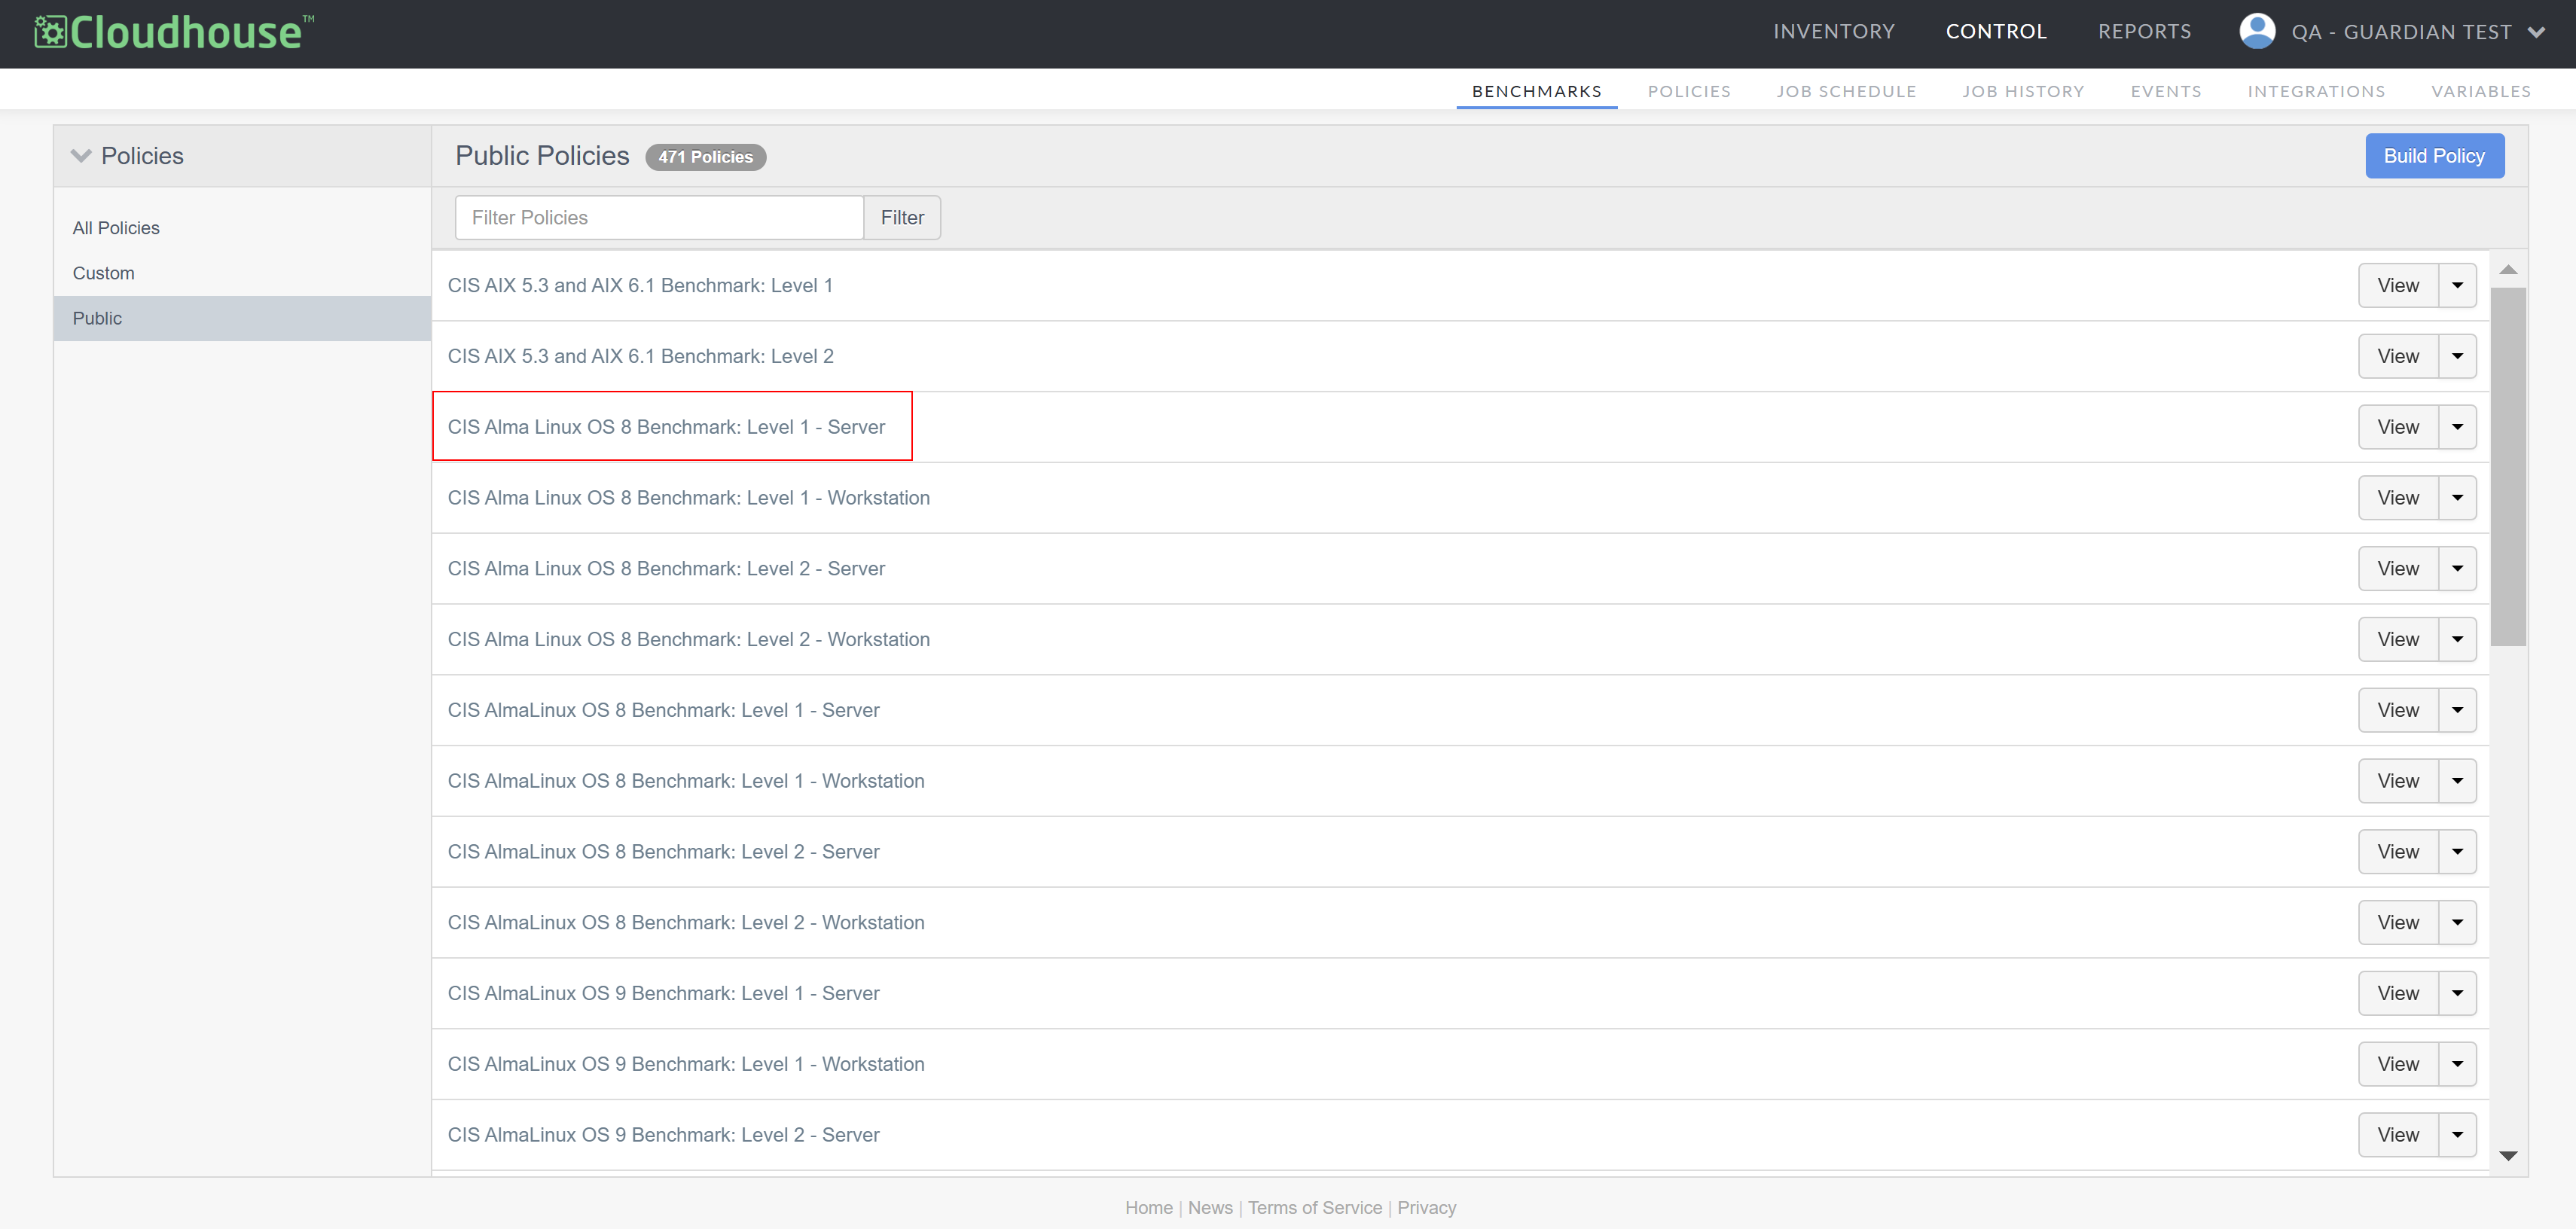Expand actions dropdown for Alma Linux 8 Level 1 - Server

[x=2458, y=427]
